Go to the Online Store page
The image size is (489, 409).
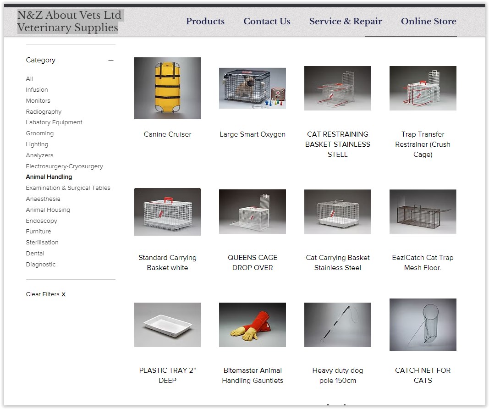pyautogui.click(x=428, y=22)
